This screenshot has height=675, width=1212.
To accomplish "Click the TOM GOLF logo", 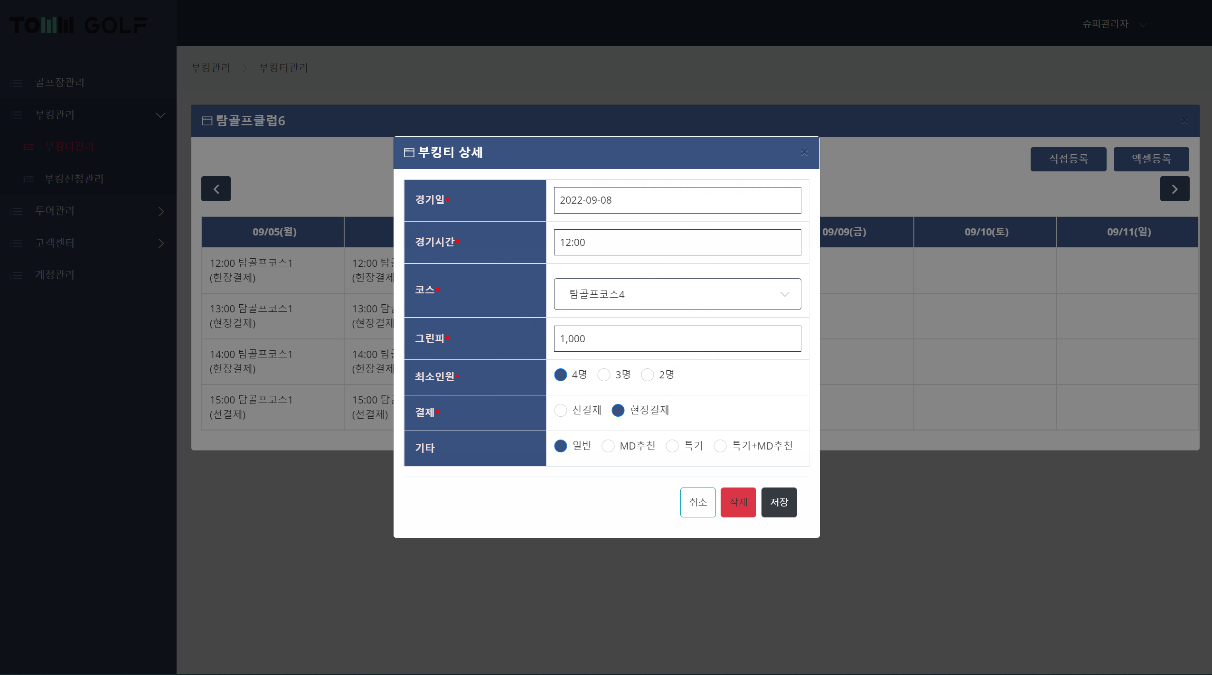I will (x=78, y=25).
